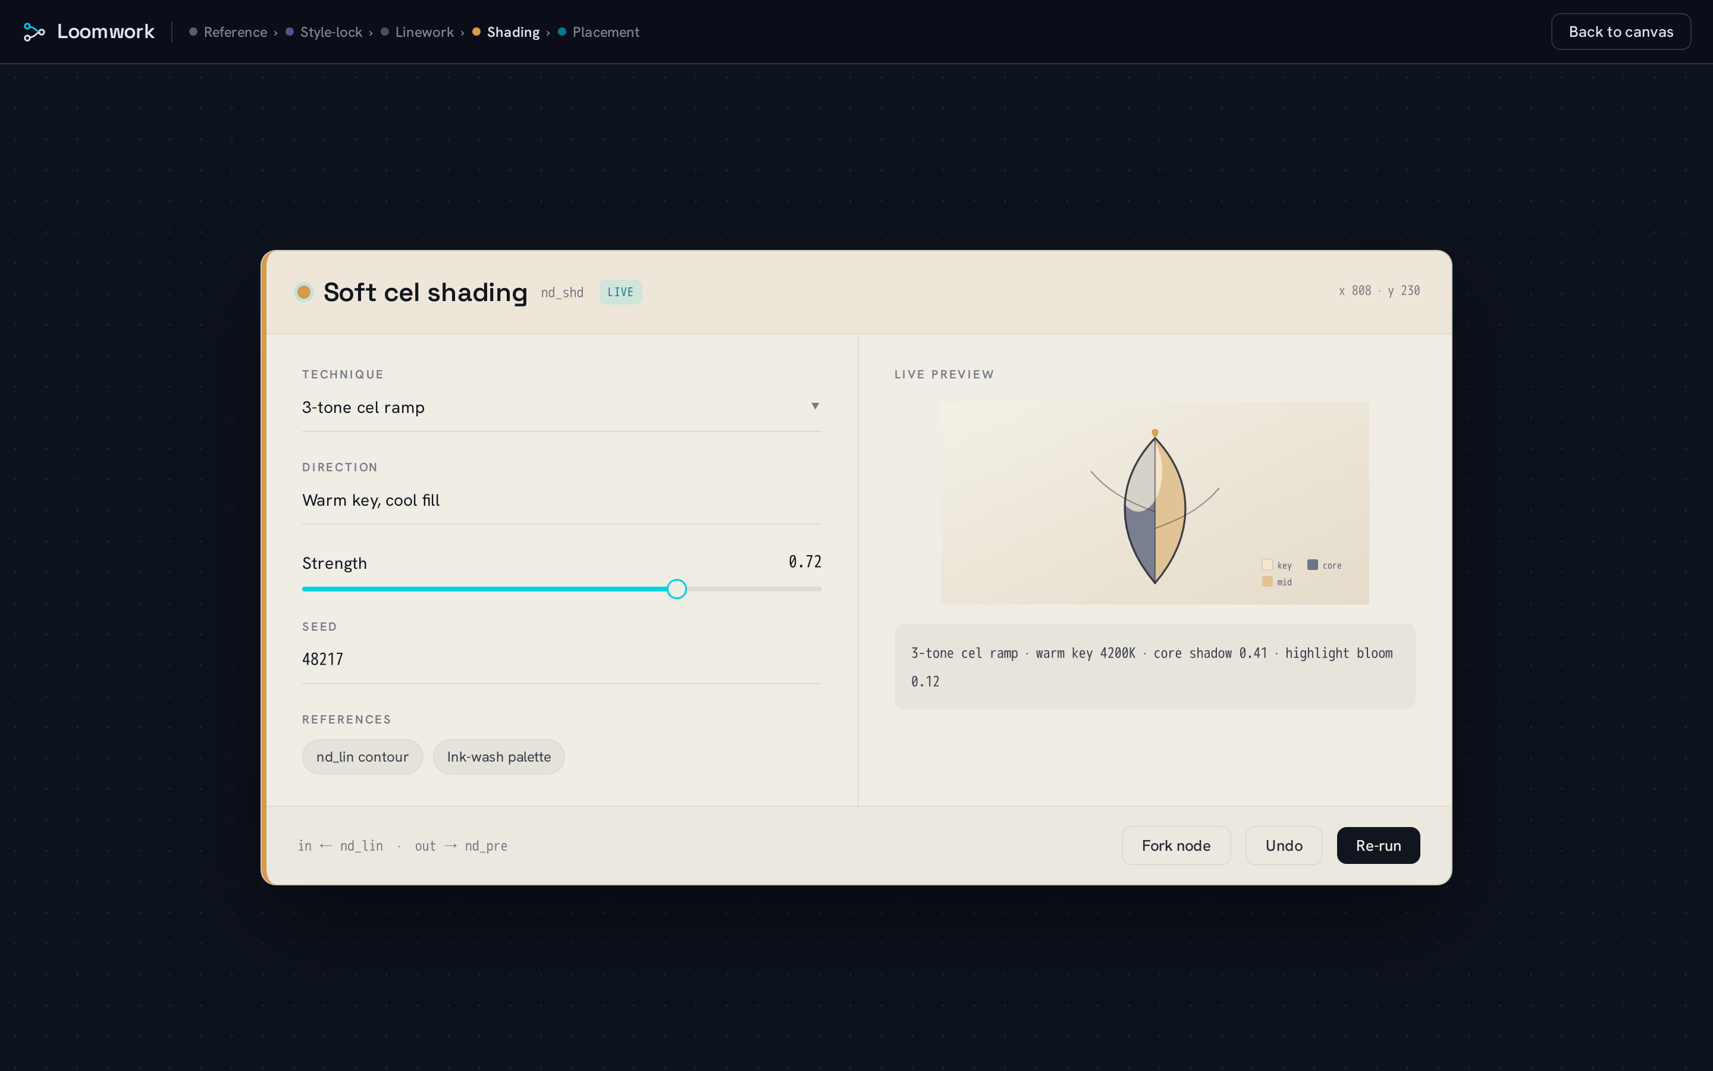Screen dimensions: 1713x1071
Task: Edit the Warm key, cool fill direction field
Action: click(562, 500)
